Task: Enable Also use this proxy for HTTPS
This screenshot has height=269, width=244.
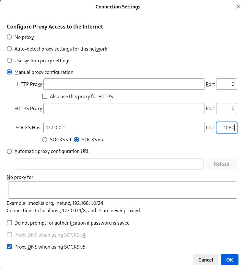Action: point(45,96)
